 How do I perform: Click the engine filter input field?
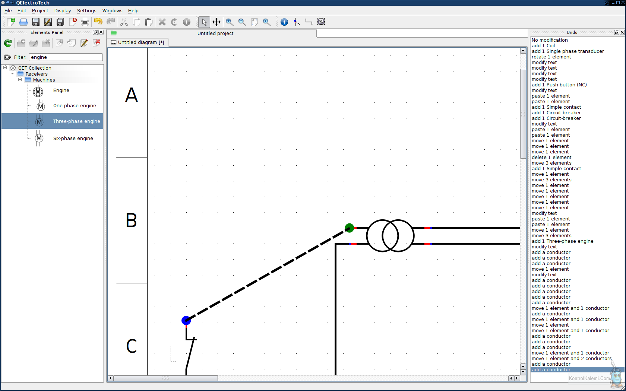pos(66,57)
